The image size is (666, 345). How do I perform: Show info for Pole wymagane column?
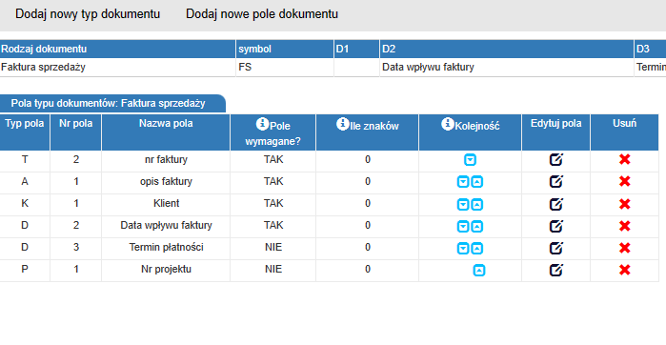[262, 124]
